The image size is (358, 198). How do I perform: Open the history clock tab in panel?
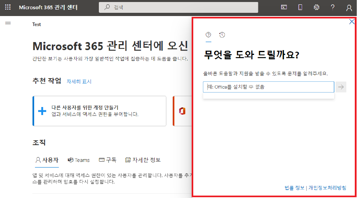(x=222, y=35)
